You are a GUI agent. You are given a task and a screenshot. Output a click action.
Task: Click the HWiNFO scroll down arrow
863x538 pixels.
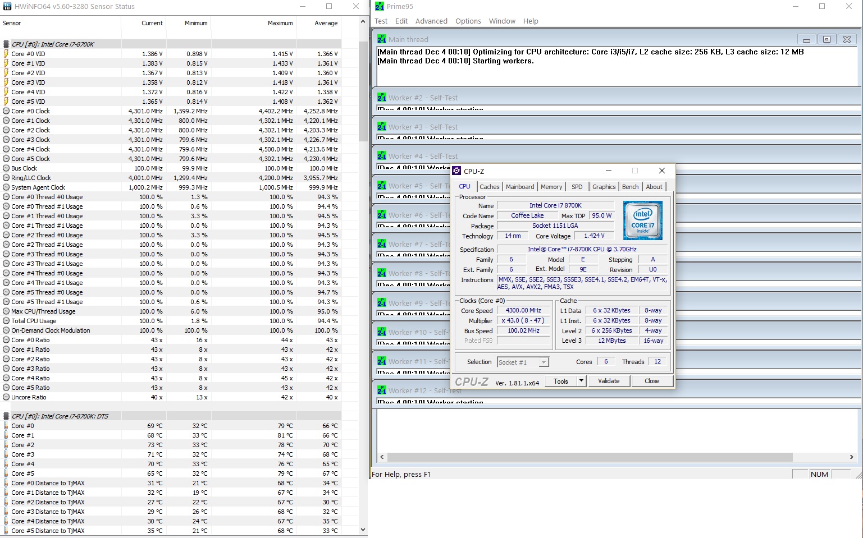point(363,529)
